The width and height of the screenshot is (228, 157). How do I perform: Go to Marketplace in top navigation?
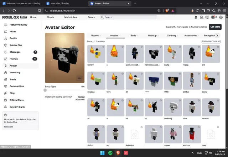click(x=71, y=17)
